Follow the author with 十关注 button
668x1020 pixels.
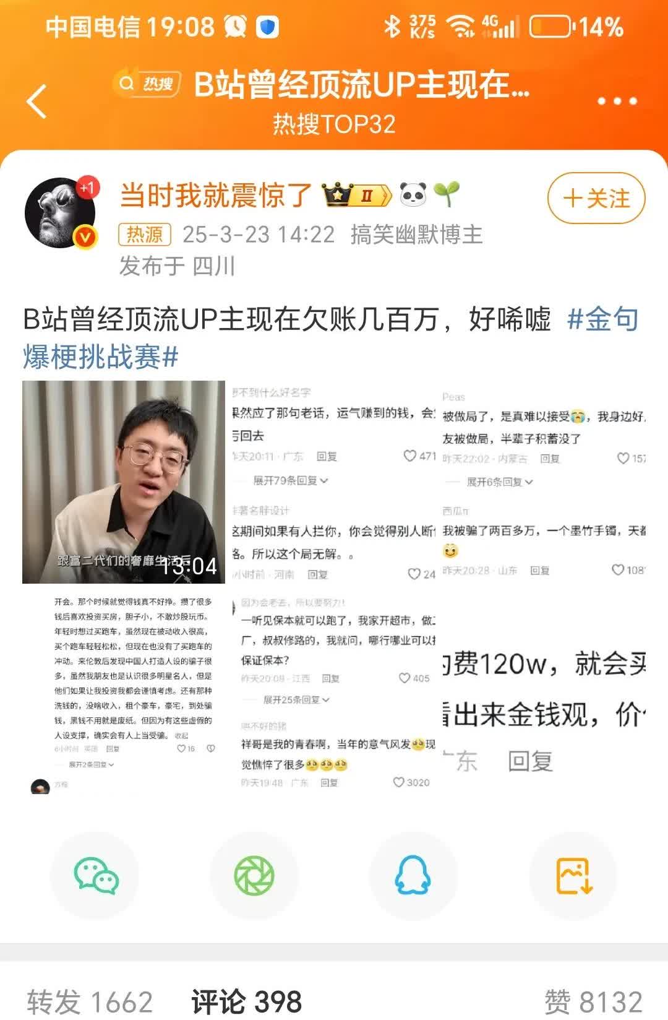pyautogui.click(x=596, y=198)
